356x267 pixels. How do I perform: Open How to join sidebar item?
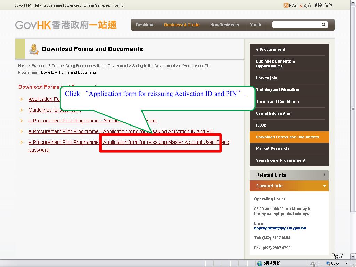click(x=289, y=78)
